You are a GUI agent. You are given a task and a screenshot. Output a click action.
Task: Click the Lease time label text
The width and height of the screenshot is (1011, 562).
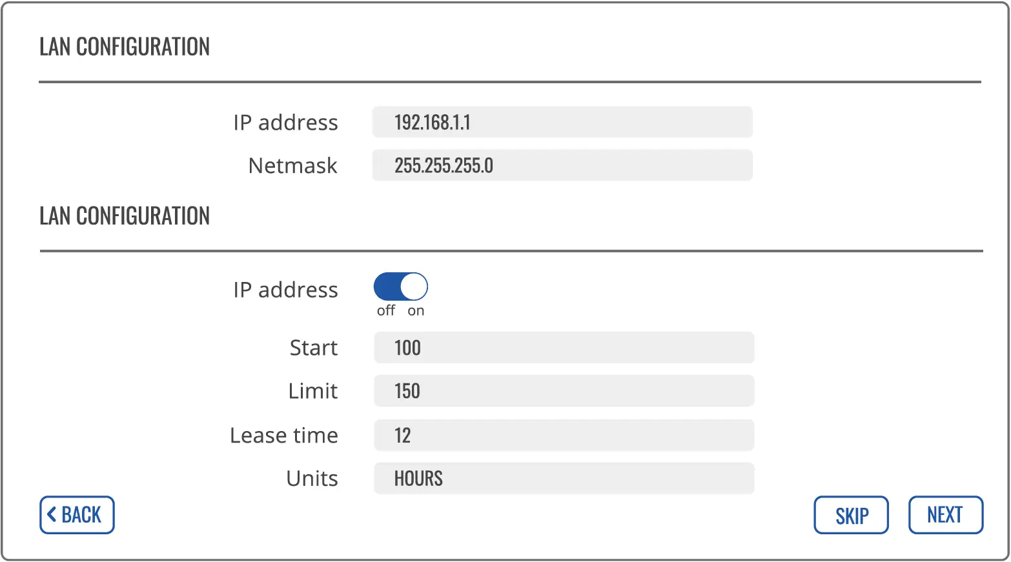(284, 436)
